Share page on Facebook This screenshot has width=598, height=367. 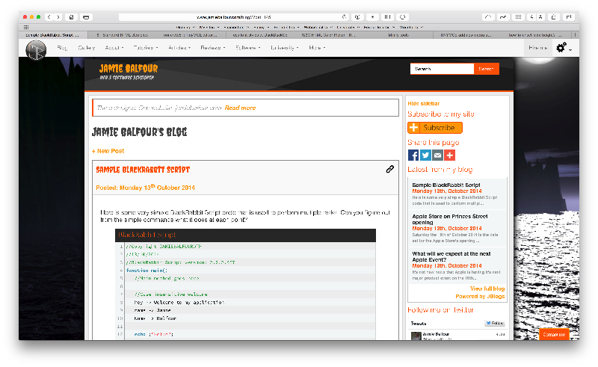coord(413,155)
